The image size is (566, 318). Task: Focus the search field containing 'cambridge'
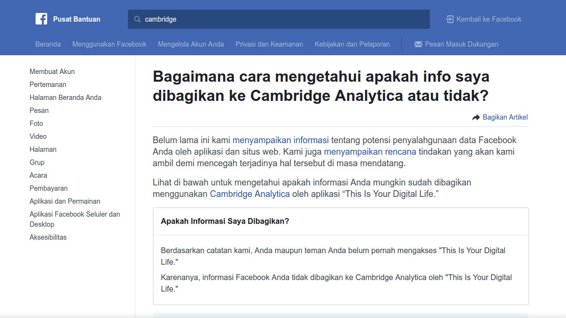[278, 19]
